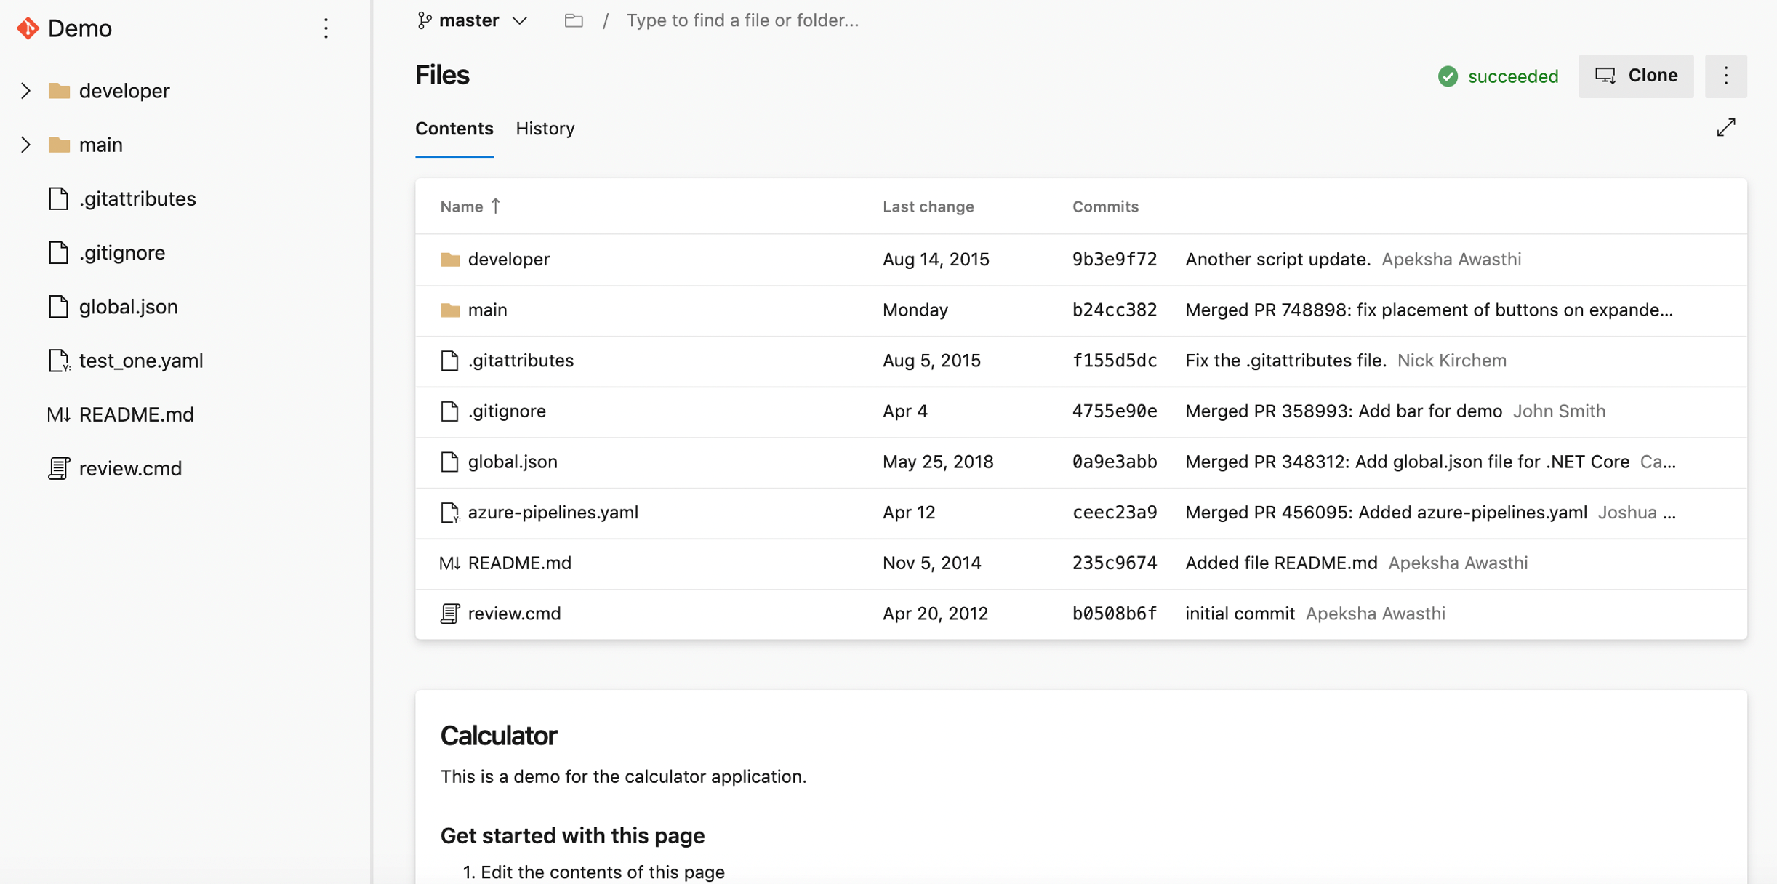1777x884 pixels.
Task: Open the azure-pipelines.yaml file
Action: click(x=553, y=513)
